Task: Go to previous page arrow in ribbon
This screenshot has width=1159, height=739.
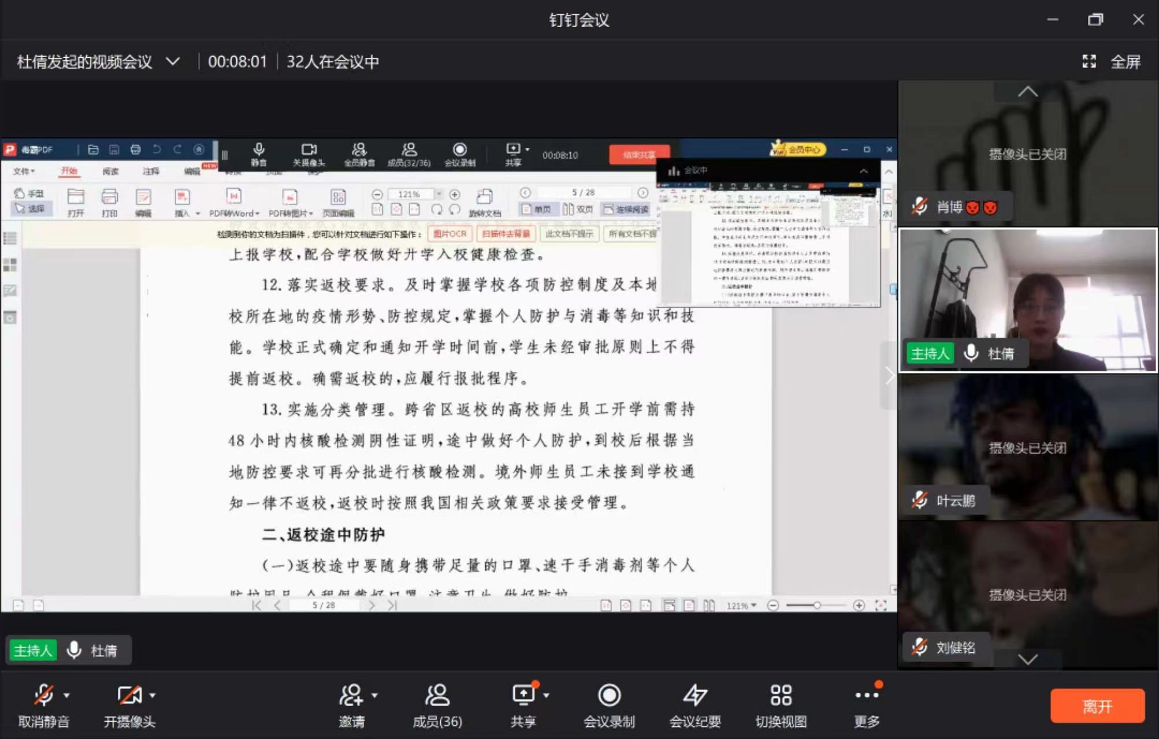Action: pyautogui.click(x=525, y=193)
